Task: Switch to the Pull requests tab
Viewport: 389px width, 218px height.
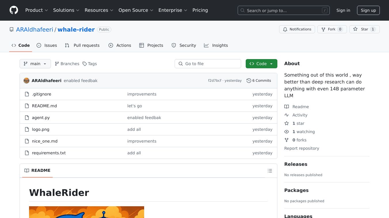Action: 82,45
